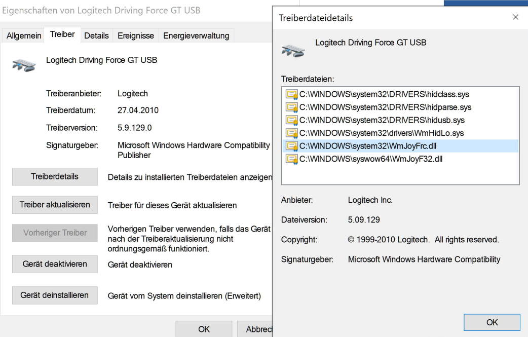Click Signaturgeber value in Treiberdateidetails dialog

(x=424, y=259)
